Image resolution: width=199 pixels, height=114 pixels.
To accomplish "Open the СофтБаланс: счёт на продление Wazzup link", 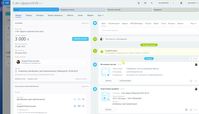I will (143, 68).
